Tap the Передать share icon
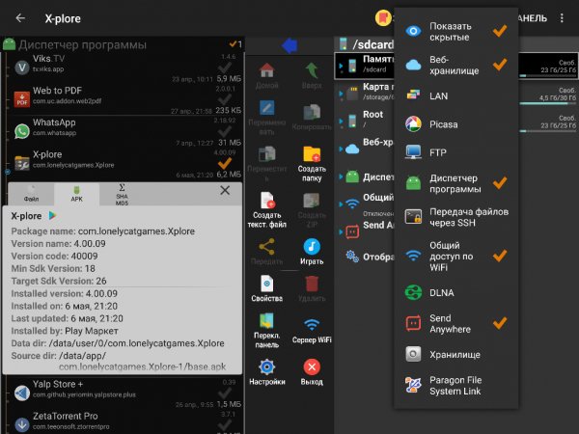Image resolution: width=579 pixels, height=434 pixels. [266, 247]
